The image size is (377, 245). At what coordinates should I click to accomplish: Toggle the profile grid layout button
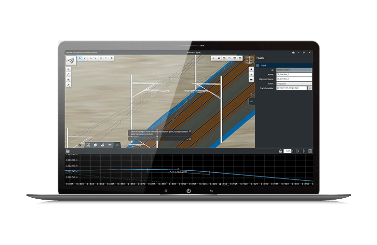coord(310,151)
